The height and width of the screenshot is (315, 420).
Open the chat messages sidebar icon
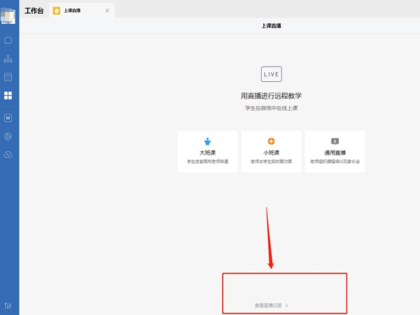click(x=8, y=41)
